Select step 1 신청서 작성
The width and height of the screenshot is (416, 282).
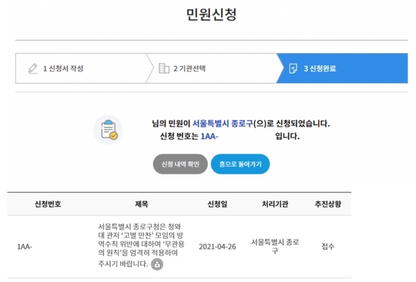pos(81,68)
